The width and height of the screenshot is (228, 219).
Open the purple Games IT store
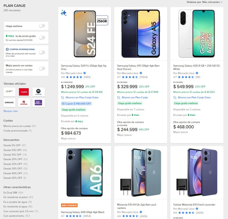38,102
